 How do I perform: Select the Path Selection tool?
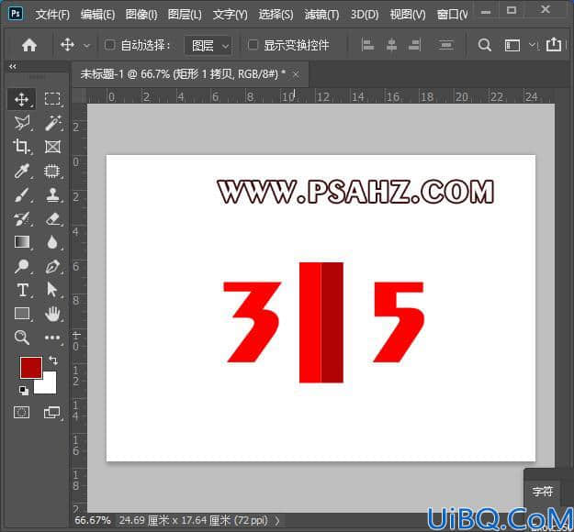[x=52, y=290]
